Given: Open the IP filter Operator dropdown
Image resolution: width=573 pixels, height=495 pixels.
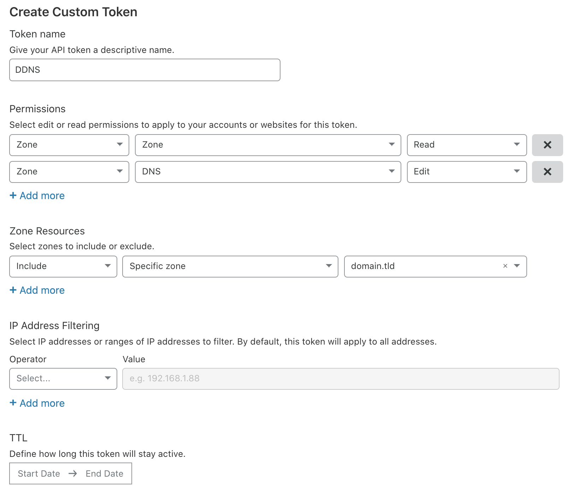Looking at the screenshot, I should (x=63, y=378).
